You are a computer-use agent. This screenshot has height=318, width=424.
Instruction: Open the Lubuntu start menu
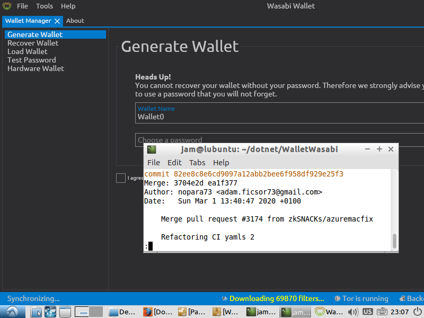[12, 312]
